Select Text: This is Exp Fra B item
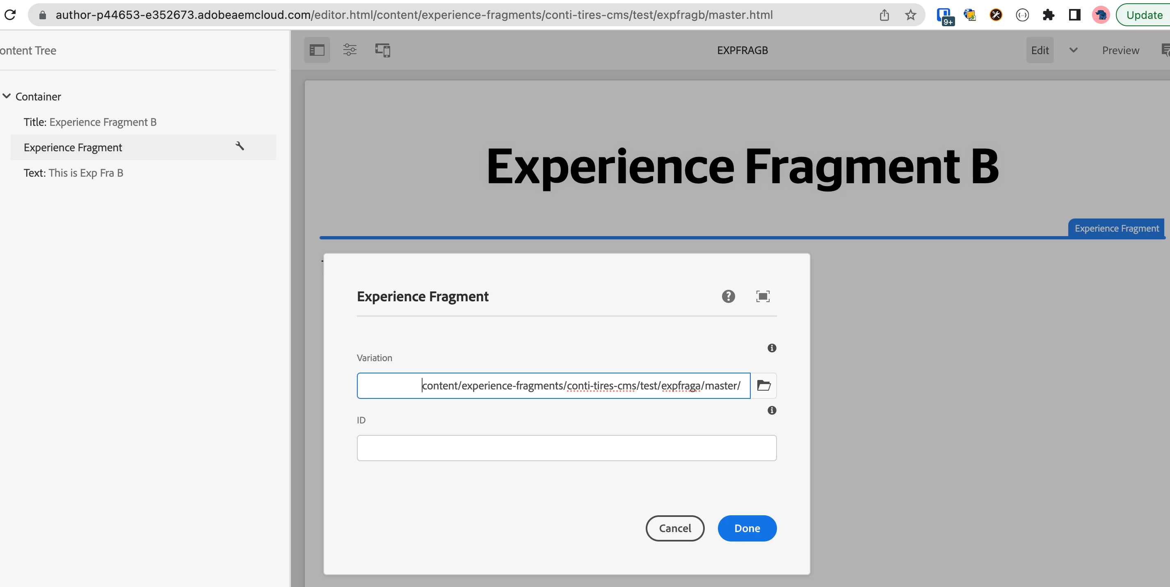The image size is (1170, 587). click(73, 173)
